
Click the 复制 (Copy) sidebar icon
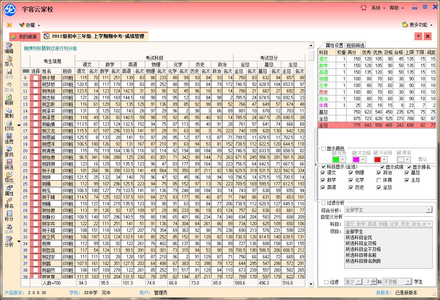9,113
